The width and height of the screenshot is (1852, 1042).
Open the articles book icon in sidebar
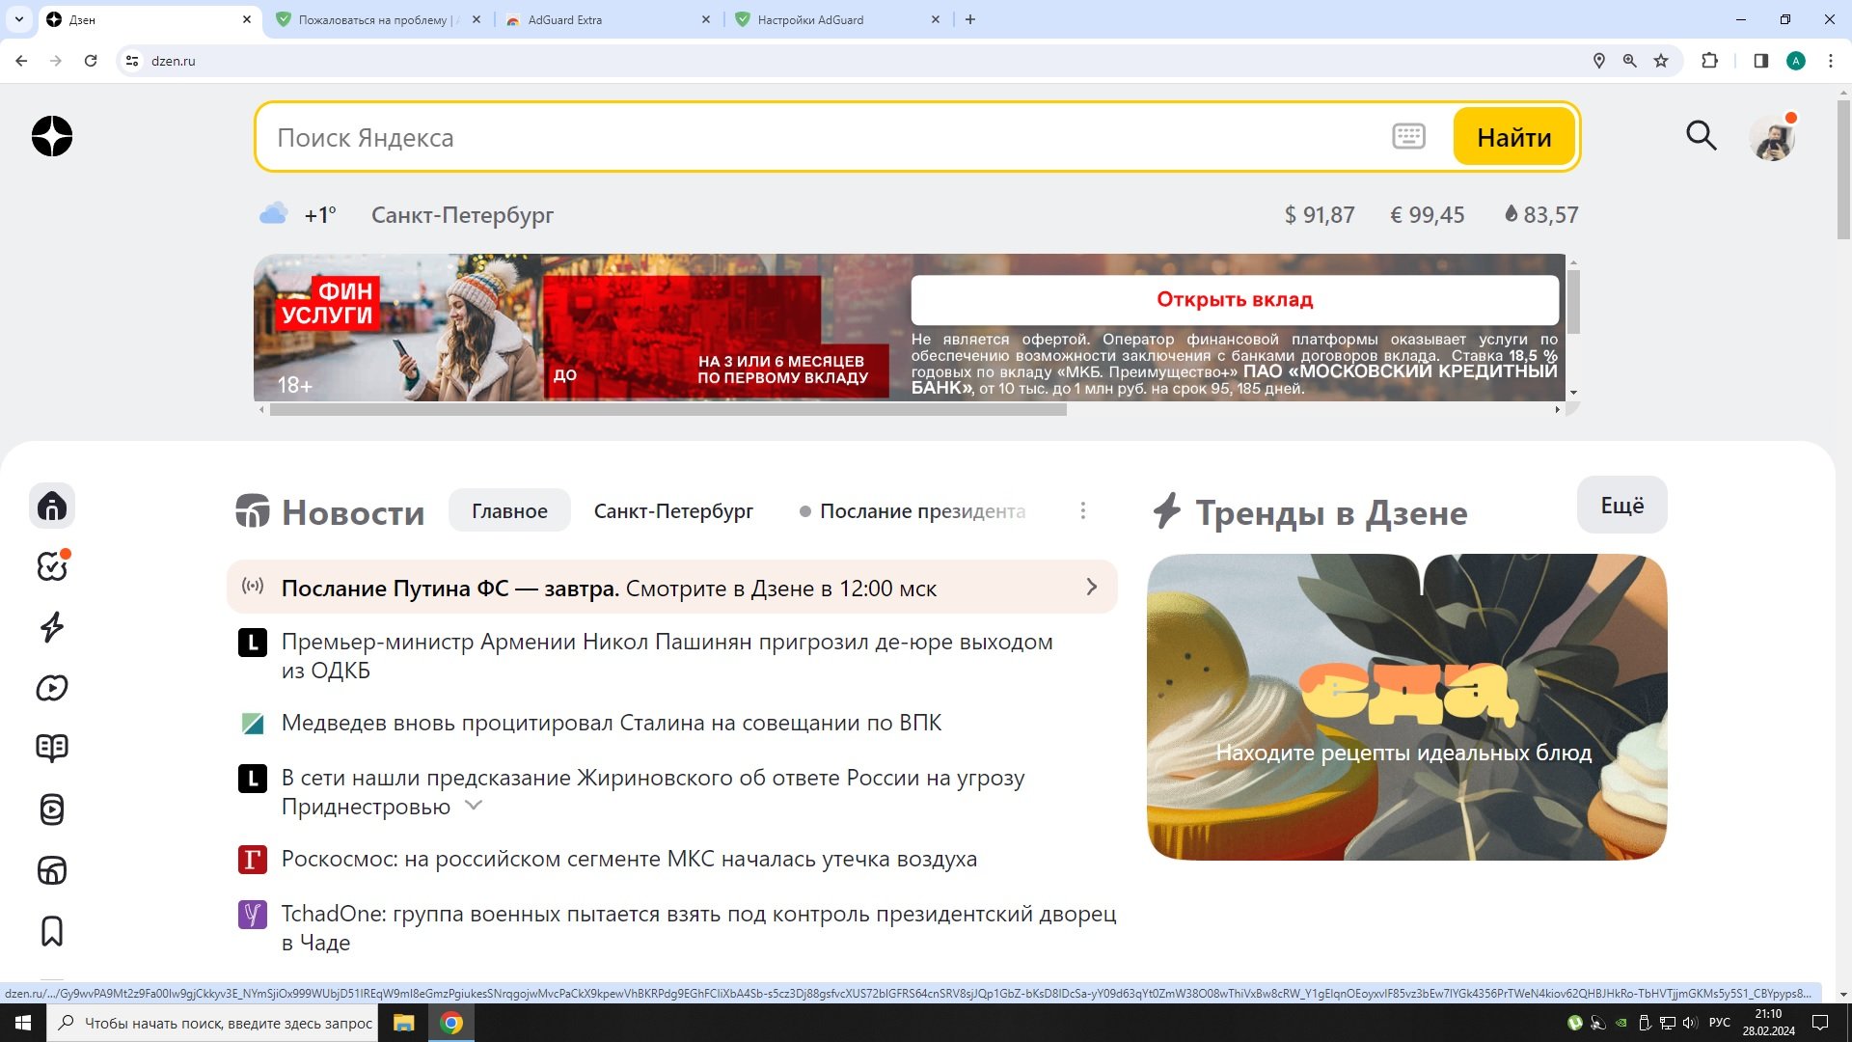(x=53, y=748)
